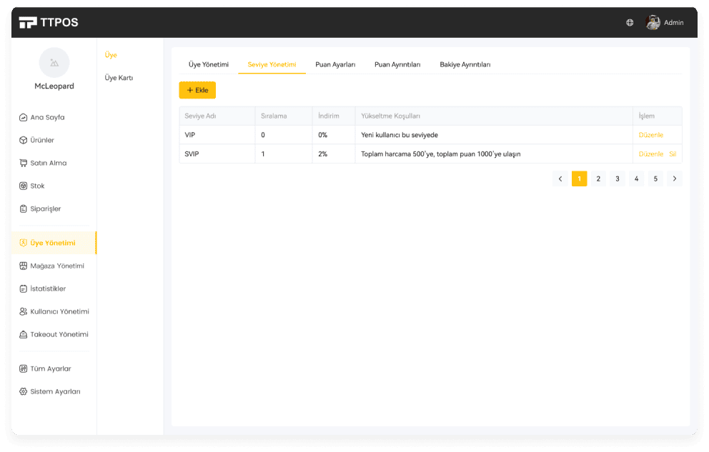Click the İstatistikler chart icon
709x452 pixels.
point(23,289)
